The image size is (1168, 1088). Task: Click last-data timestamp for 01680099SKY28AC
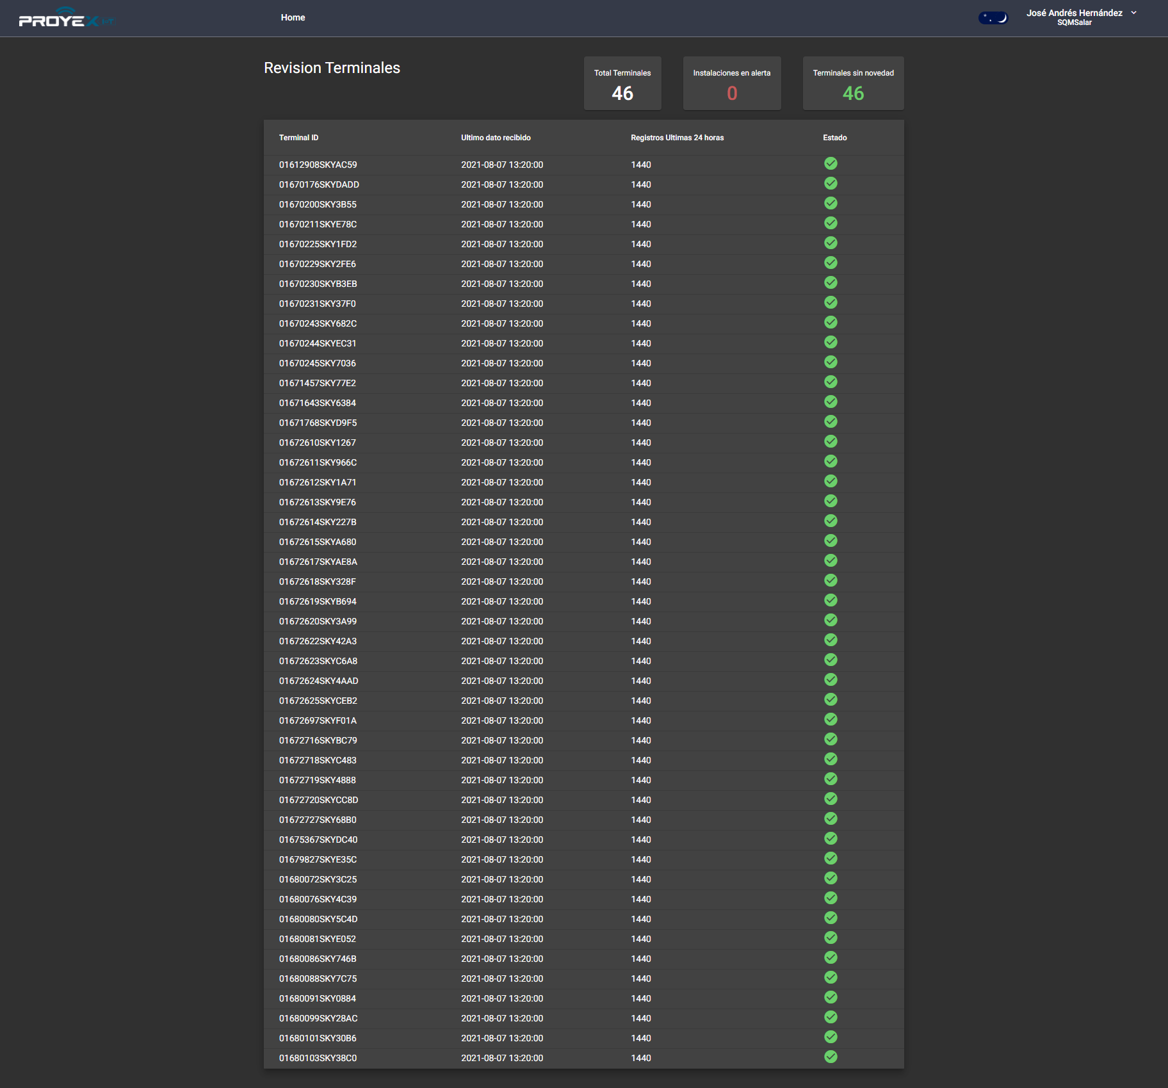coord(502,1018)
